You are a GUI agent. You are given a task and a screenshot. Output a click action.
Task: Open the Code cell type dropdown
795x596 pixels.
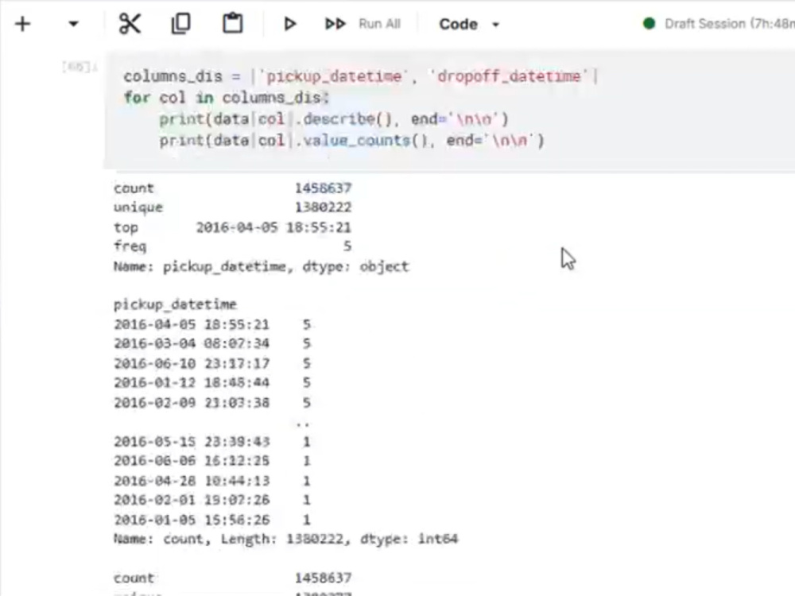point(469,25)
